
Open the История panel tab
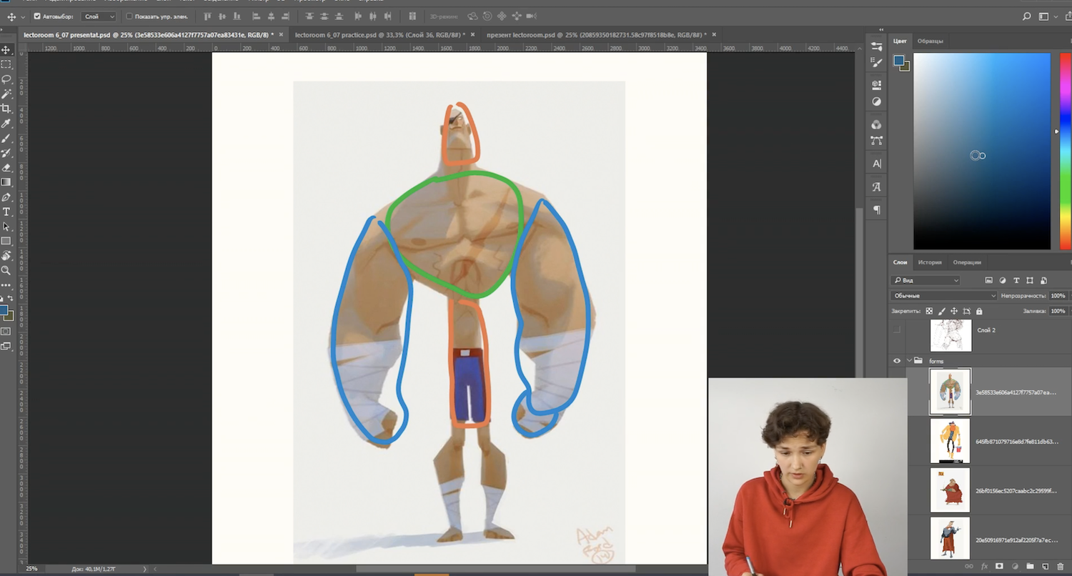click(x=930, y=262)
